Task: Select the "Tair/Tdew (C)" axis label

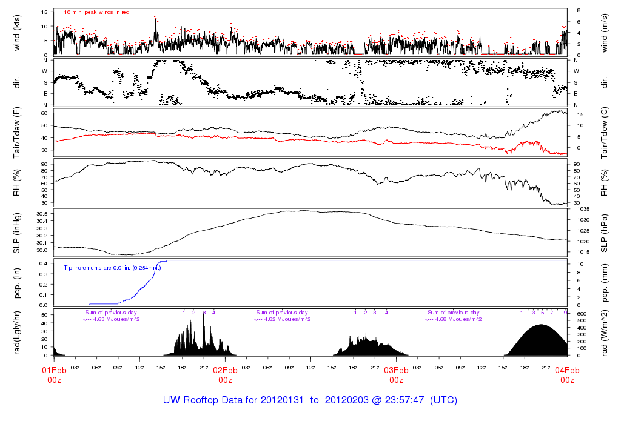Action: coord(604,133)
